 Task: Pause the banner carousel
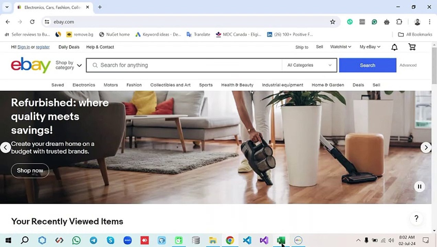coord(419,187)
